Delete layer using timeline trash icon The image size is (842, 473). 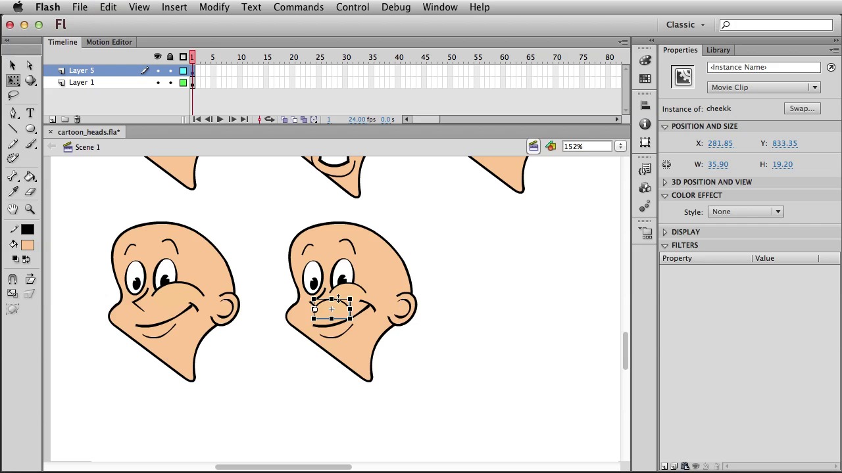tap(77, 120)
